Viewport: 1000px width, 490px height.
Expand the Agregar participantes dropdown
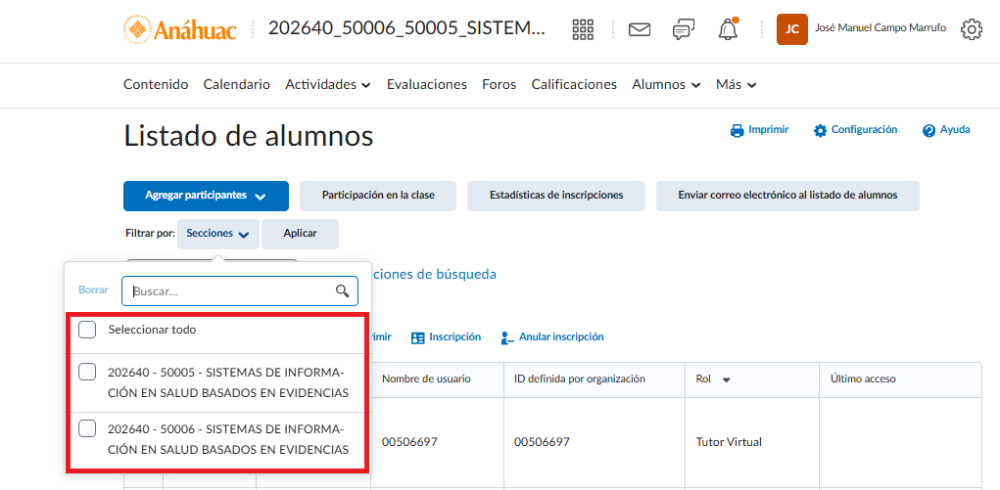(x=206, y=196)
